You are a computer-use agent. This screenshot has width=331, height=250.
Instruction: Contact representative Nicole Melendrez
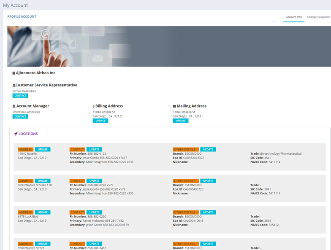(x=20, y=96)
